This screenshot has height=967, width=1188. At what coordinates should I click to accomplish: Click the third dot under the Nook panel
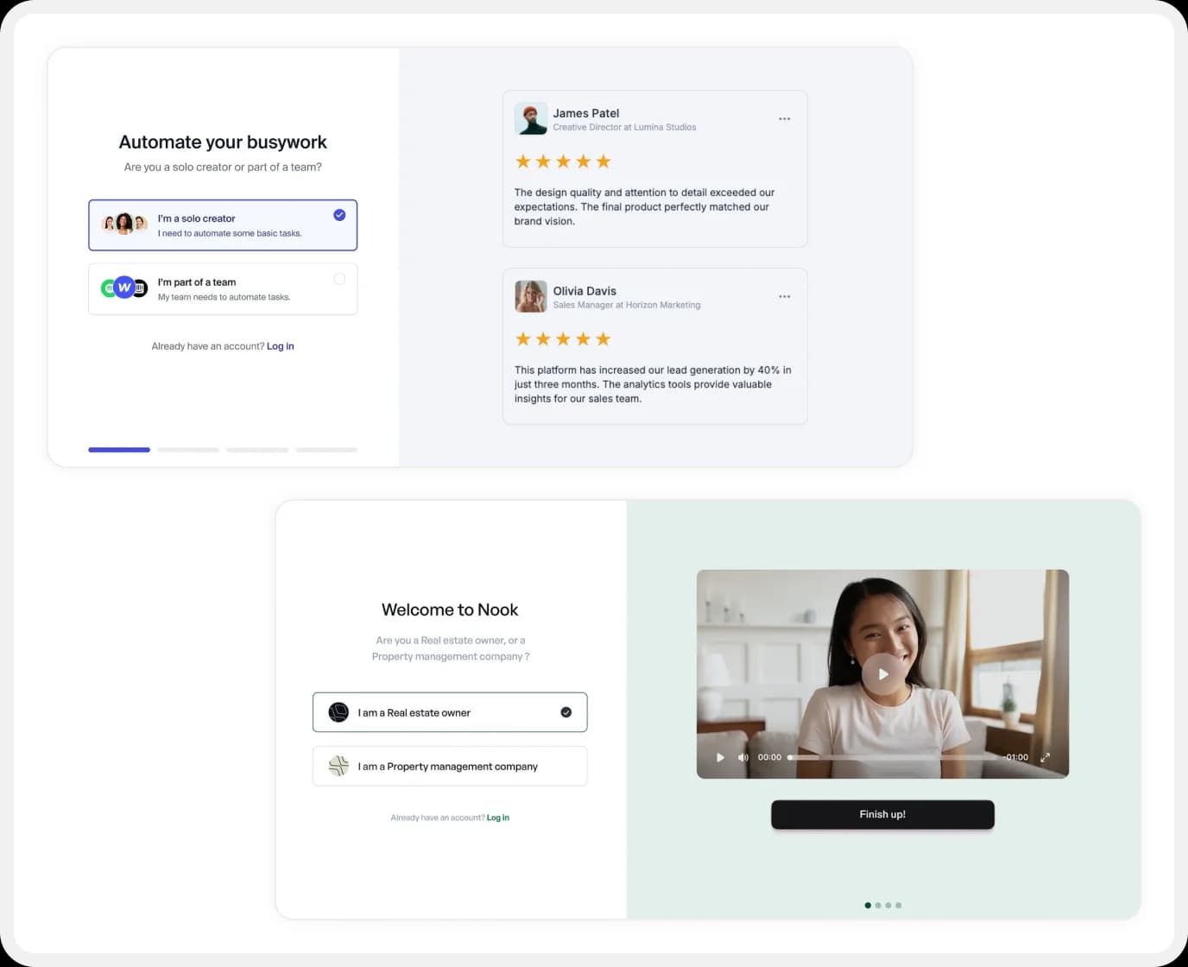(x=888, y=905)
